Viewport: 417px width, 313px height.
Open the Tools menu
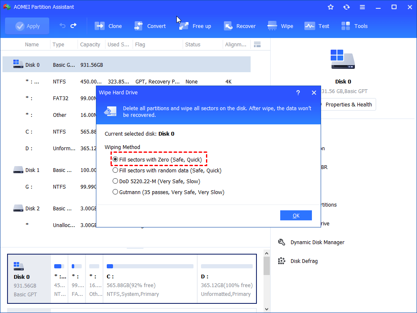pyautogui.click(x=354, y=26)
